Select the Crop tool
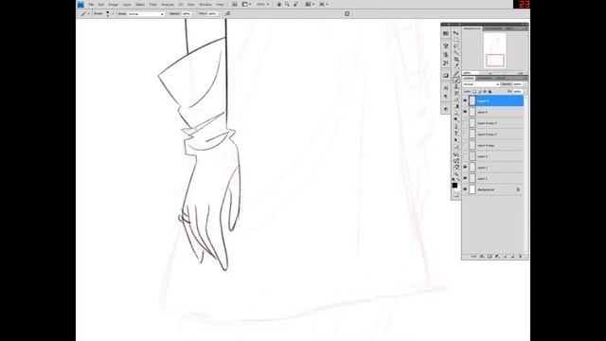Viewport: 606px width, 341px height. (x=456, y=59)
